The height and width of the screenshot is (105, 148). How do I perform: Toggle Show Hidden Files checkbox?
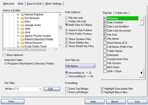pyautogui.click(x=66, y=43)
